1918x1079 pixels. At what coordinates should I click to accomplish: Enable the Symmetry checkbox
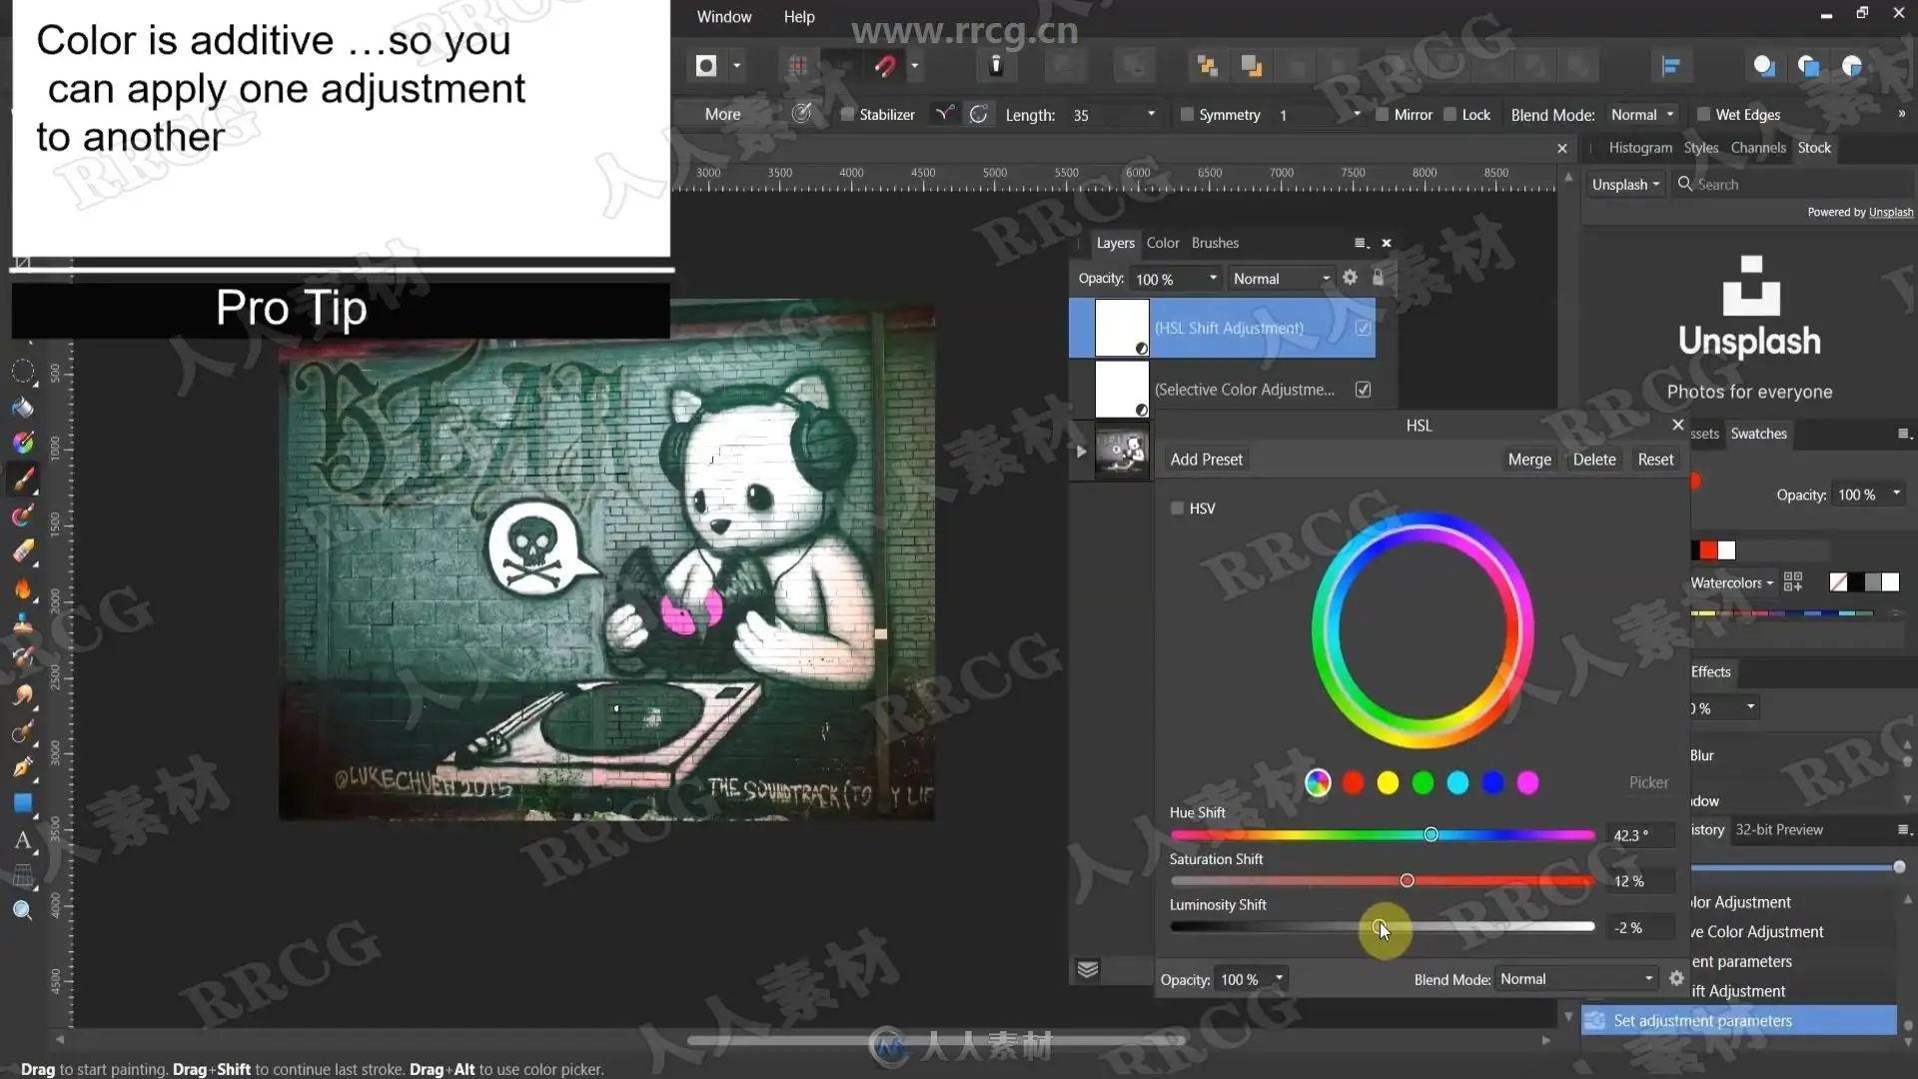pos(1187,114)
